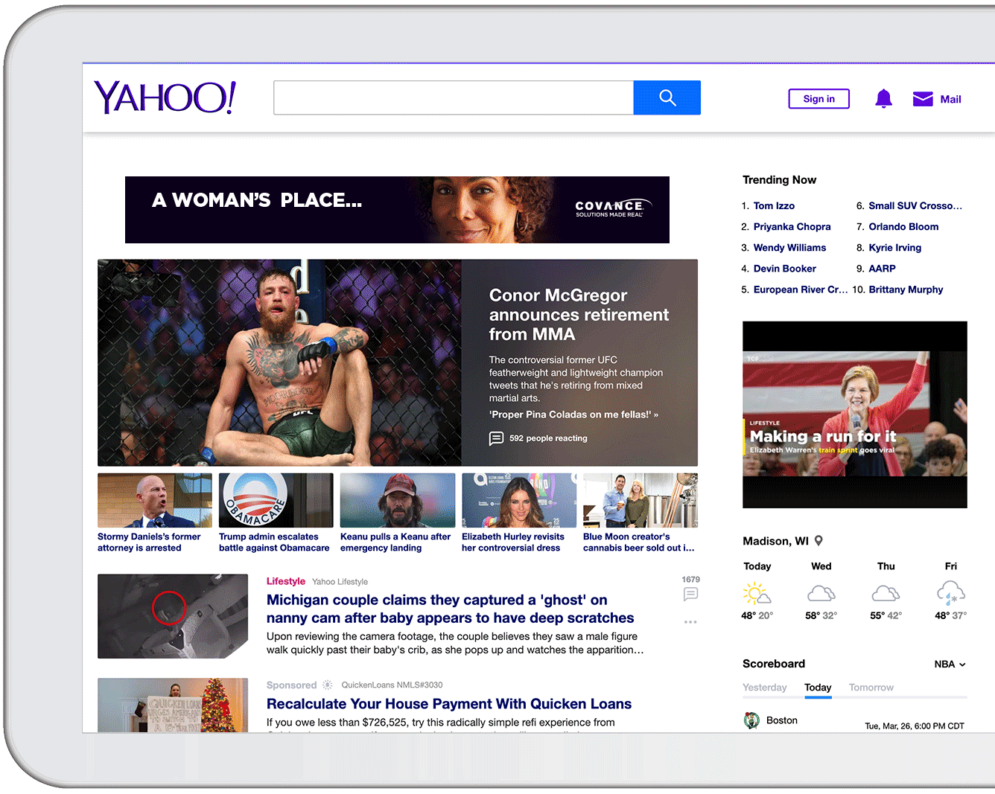The height and width of the screenshot is (794, 995).
Task: Click the Scoreboard heading
Action: click(774, 664)
